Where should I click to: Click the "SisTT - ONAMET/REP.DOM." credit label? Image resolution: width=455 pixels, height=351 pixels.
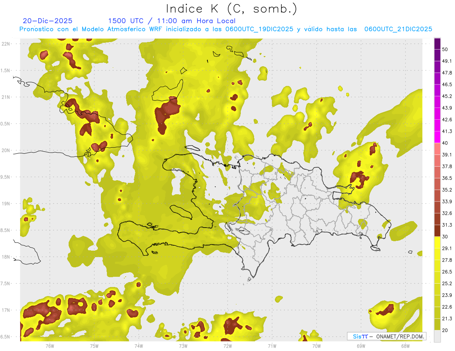[386, 336]
